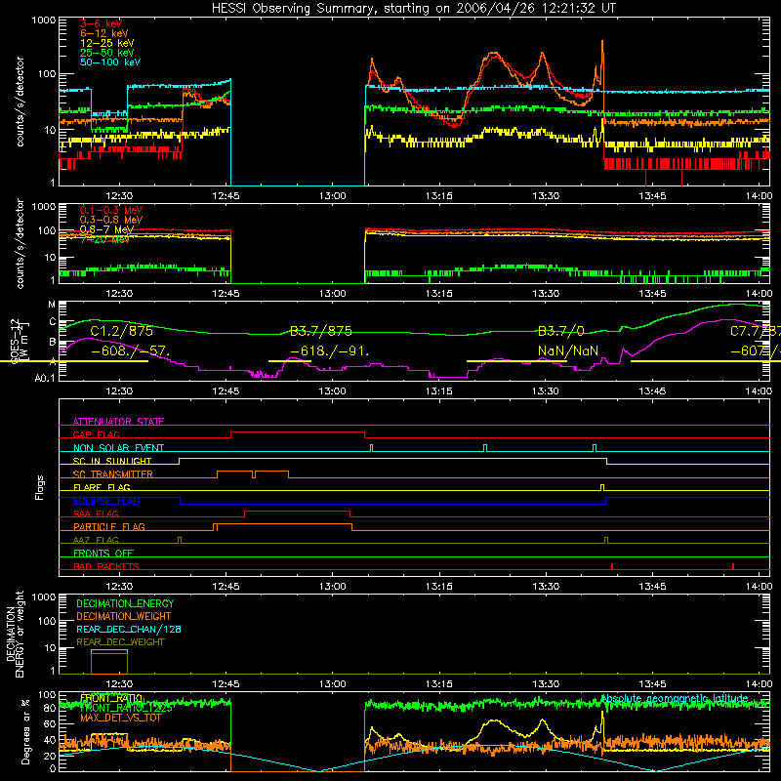Click the REAR_DEC_CHAN/128 legend entry
The image size is (781, 781).
(129, 630)
